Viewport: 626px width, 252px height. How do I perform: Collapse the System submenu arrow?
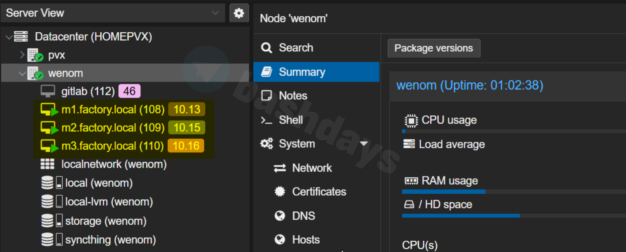(364, 144)
